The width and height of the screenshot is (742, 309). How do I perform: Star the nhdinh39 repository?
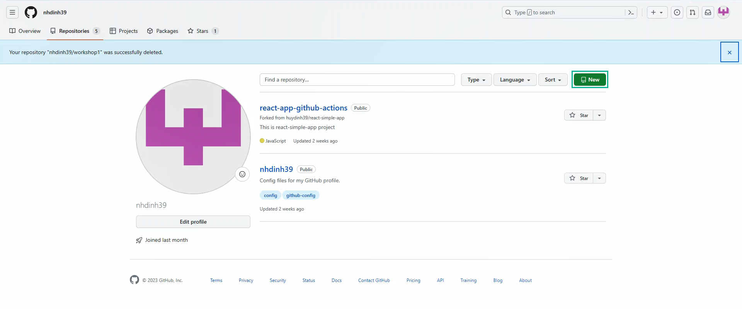[x=579, y=178]
